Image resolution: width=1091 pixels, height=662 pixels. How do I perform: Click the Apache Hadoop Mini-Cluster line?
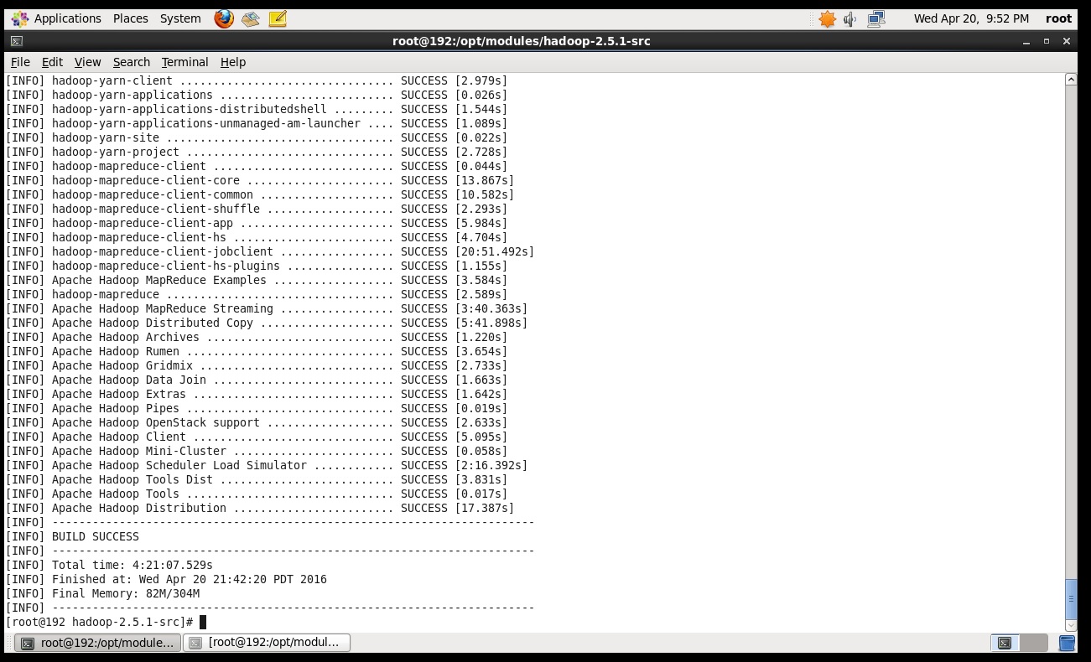(257, 451)
